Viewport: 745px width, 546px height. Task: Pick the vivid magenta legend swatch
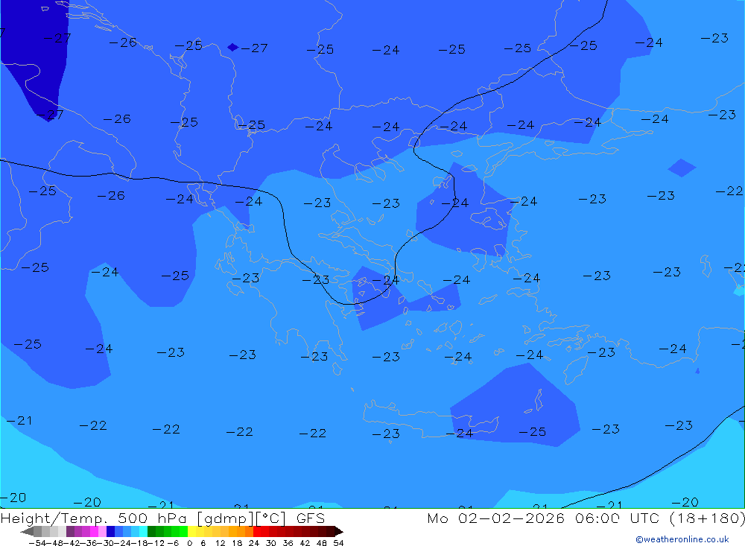[x=94, y=532]
